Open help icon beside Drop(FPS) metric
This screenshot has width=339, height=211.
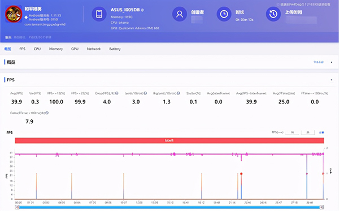117,93
